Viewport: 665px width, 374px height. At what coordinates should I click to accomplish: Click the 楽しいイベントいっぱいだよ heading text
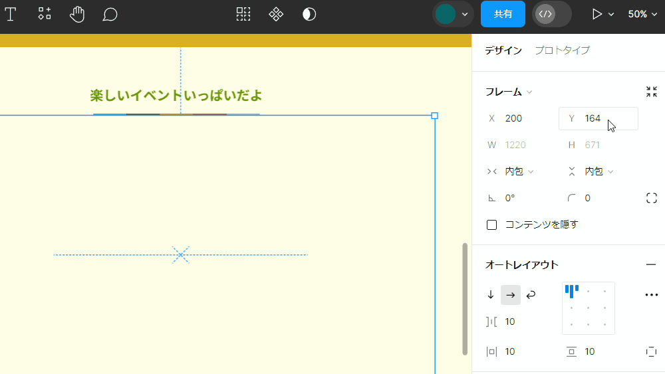[x=176, y=96]
